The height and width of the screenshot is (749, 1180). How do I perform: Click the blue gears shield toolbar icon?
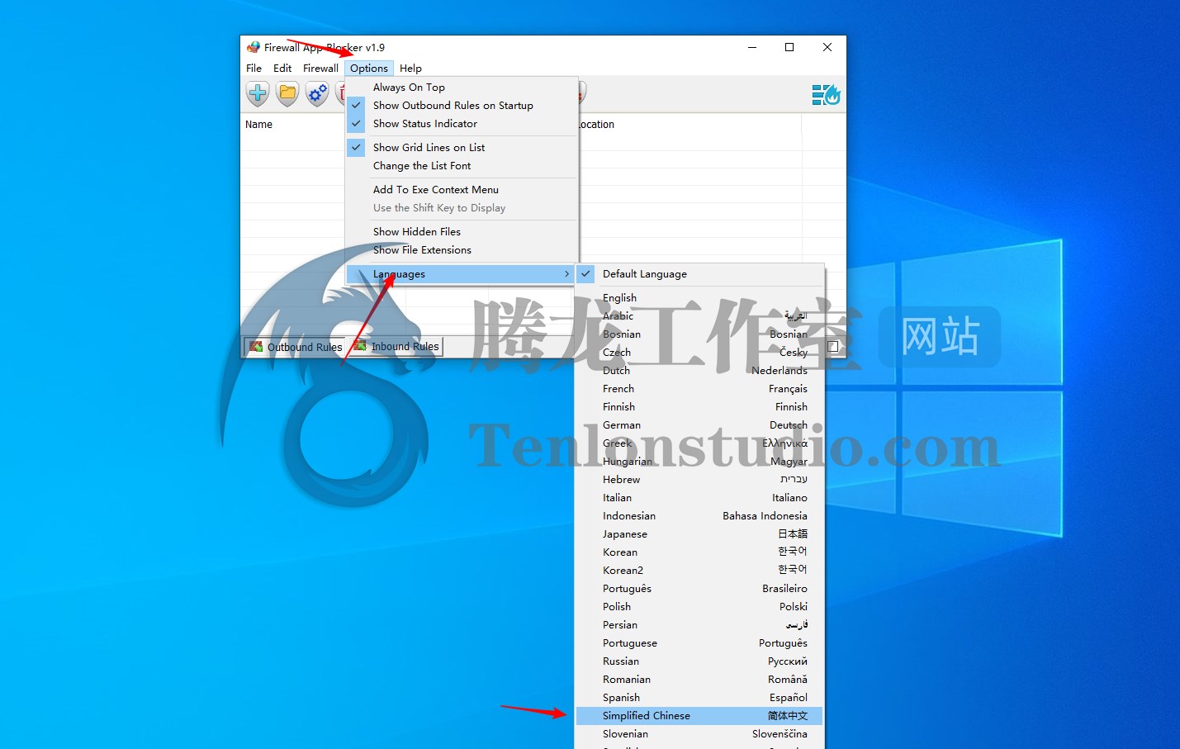point(317,94)
